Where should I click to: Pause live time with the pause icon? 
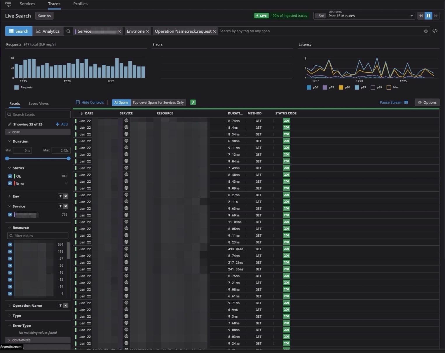pos(428,16)
